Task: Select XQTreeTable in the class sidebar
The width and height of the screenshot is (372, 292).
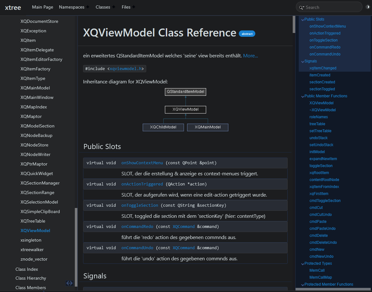Action: tap(33, 221)
